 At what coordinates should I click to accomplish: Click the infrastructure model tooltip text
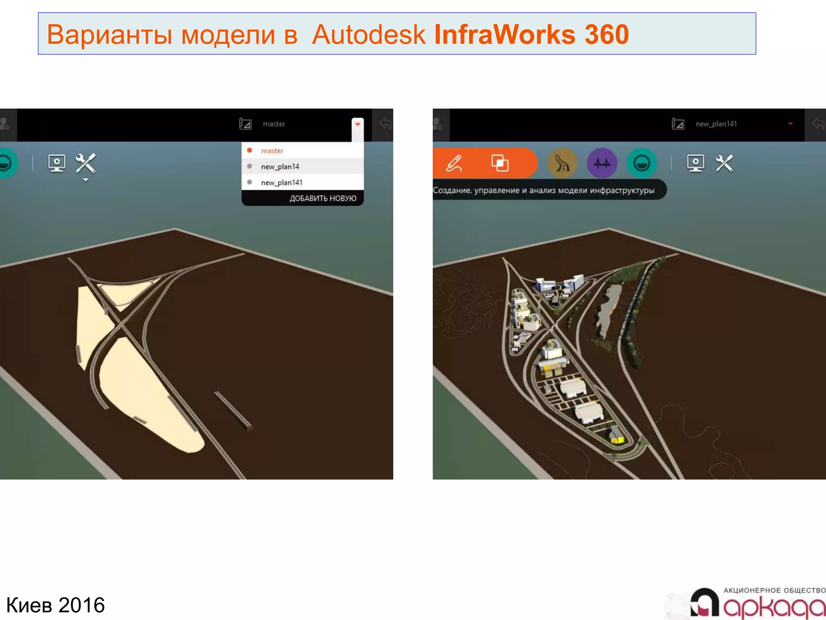point(544,190)
